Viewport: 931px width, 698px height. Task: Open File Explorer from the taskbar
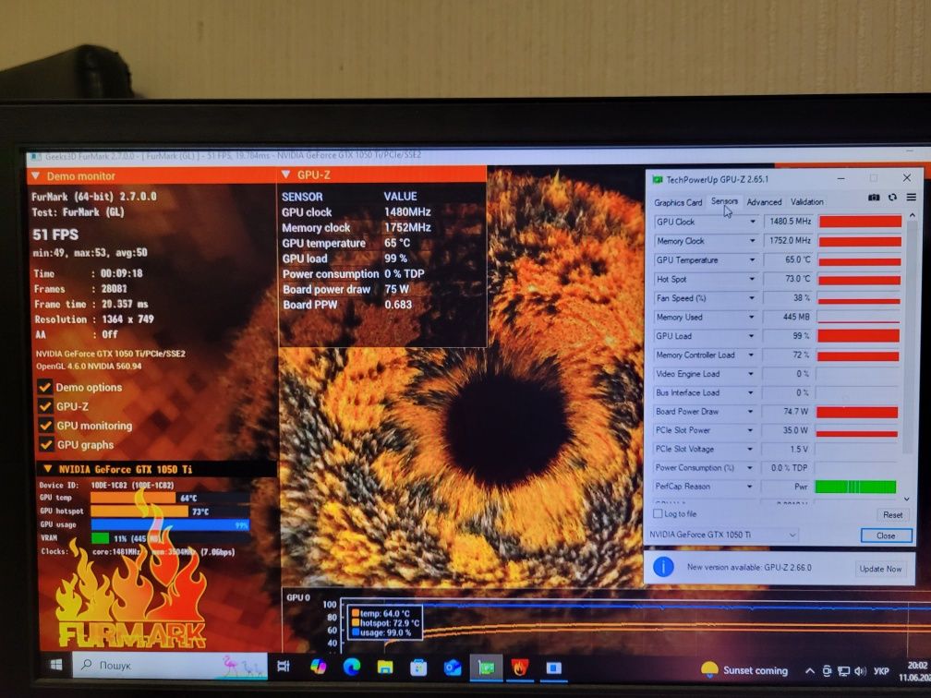[x=385, y=668]
